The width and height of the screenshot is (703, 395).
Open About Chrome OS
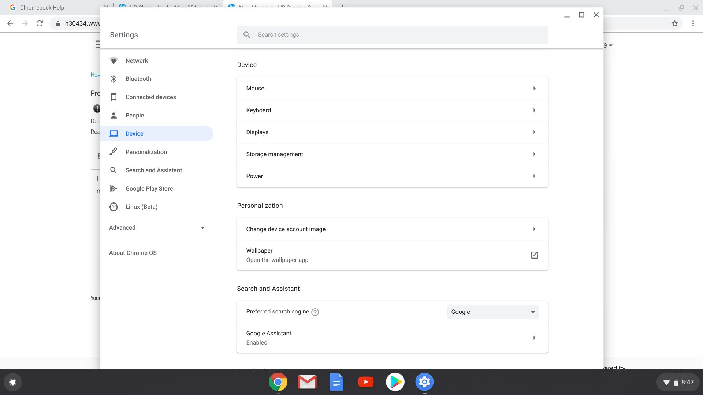tap(133, 253)
